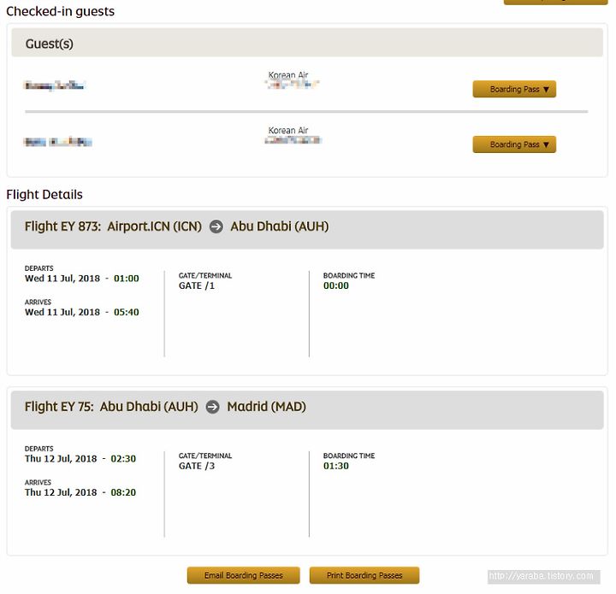This screenshot has height=594, width=616.
Task: Email the boarding passes
Action: point(243,575)
